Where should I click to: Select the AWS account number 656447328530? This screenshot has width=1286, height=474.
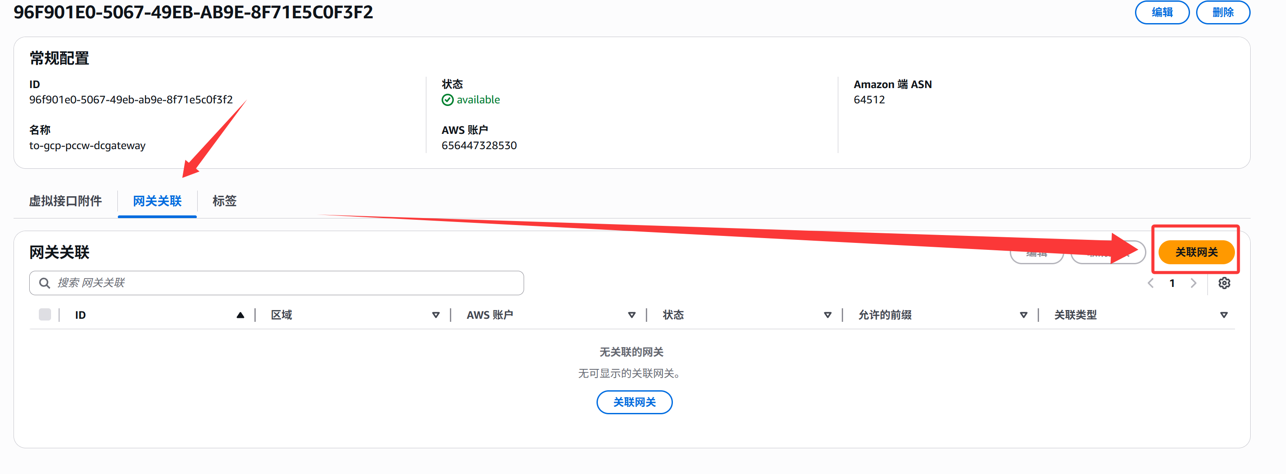479,145
